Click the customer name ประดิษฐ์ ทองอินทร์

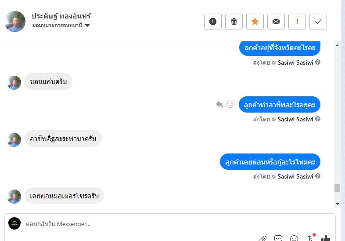click(61, 16)
